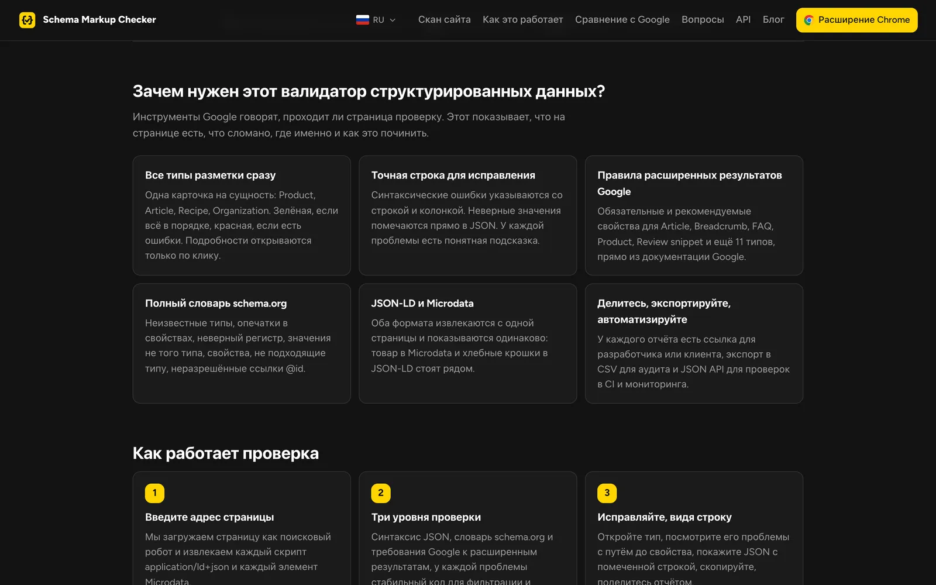Click the Три уровня проверки step title

pos(426,517)
